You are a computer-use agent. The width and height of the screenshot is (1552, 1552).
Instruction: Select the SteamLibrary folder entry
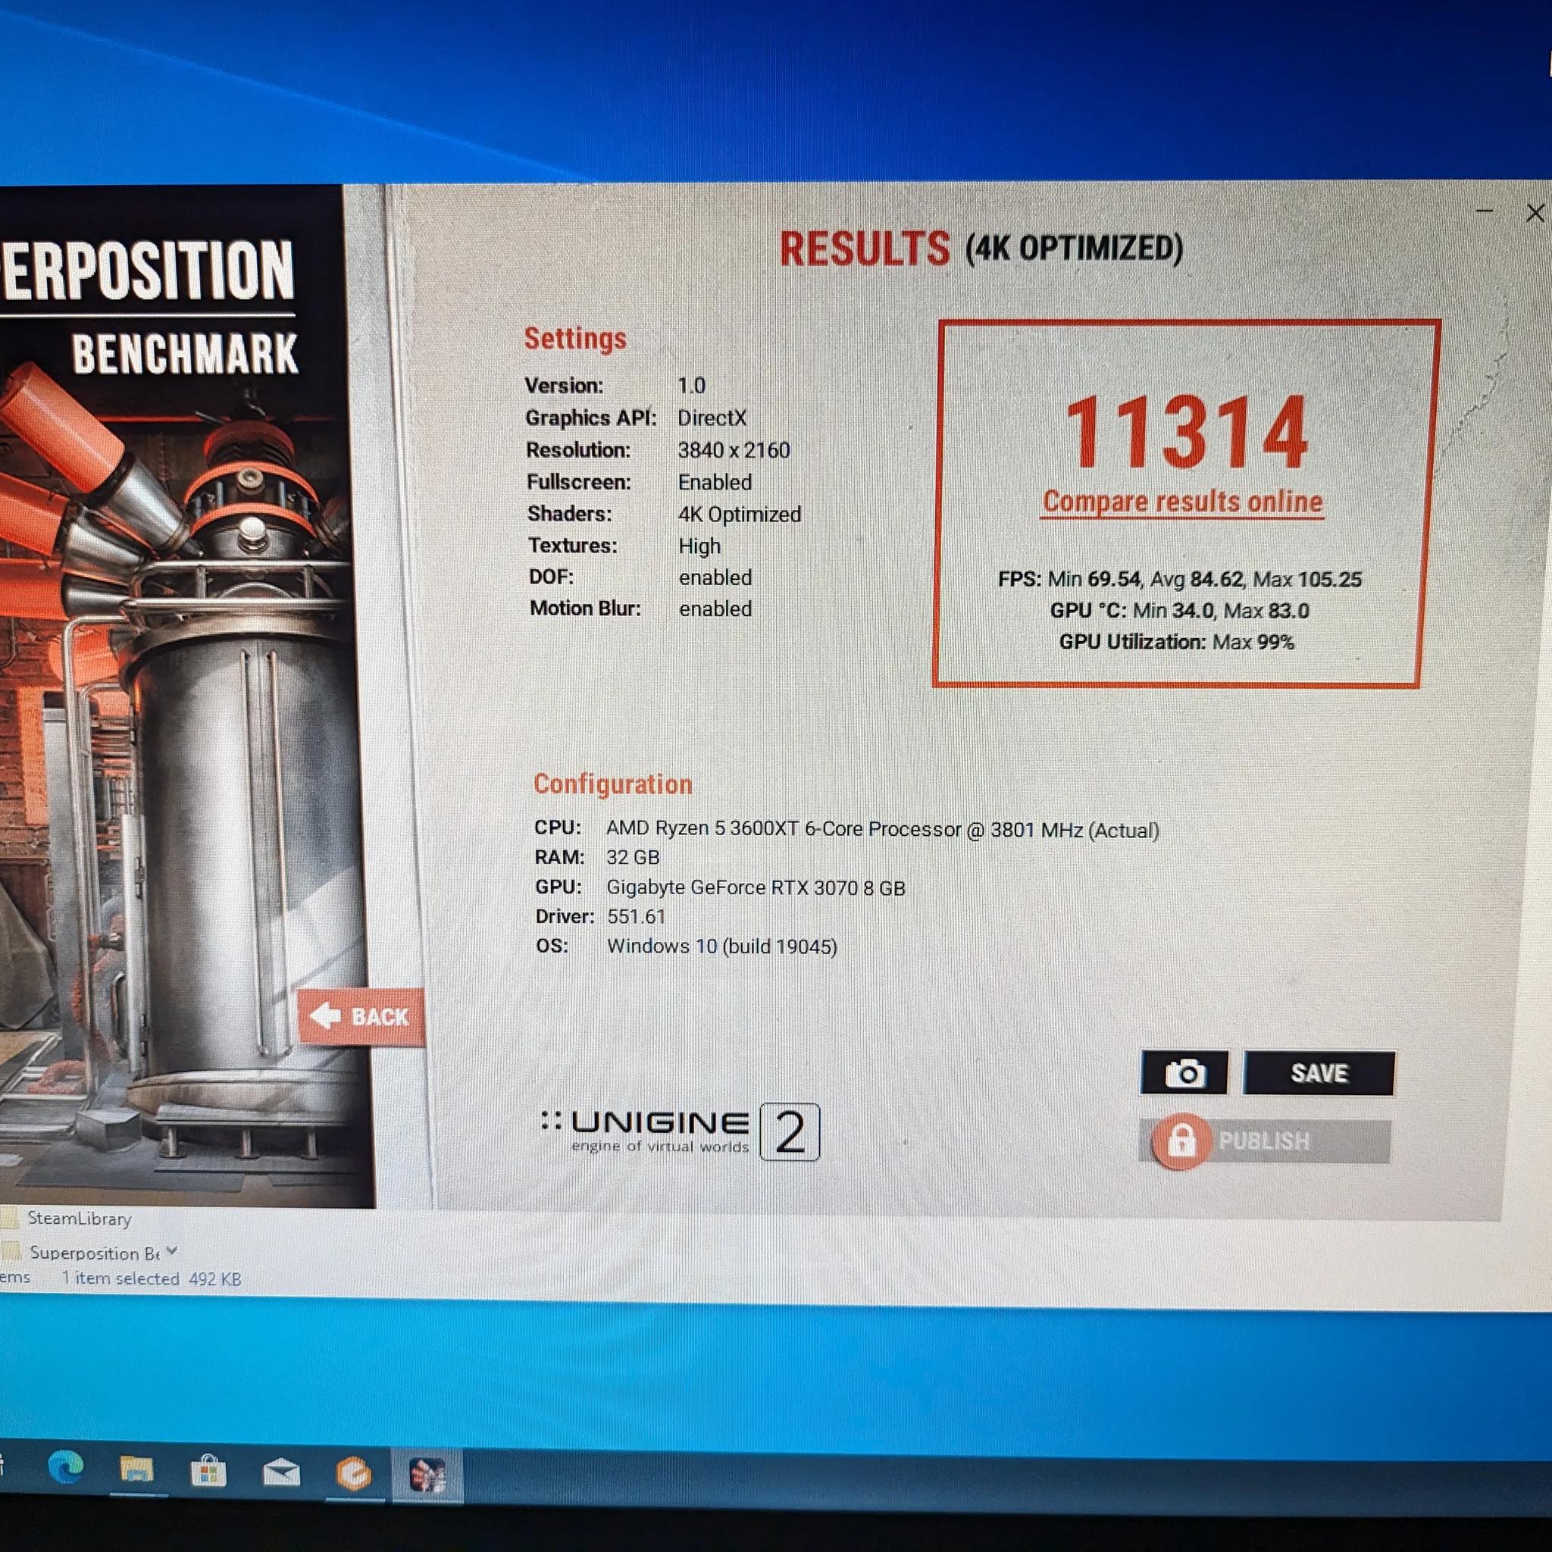pyautogui.click(x=79, y=1218)
